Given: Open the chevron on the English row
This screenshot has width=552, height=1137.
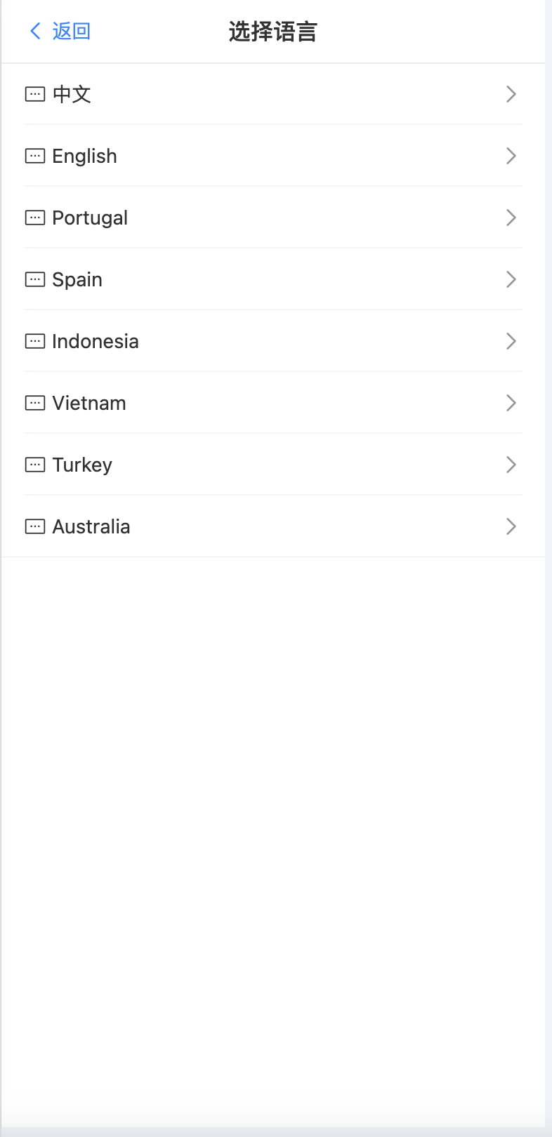Looking at the screenshot, I should coord(511,156).
